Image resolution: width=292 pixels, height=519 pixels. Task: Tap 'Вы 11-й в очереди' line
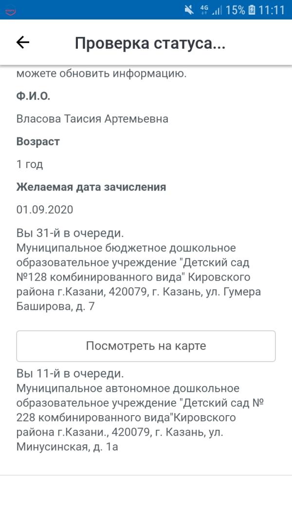click(70, 374)
